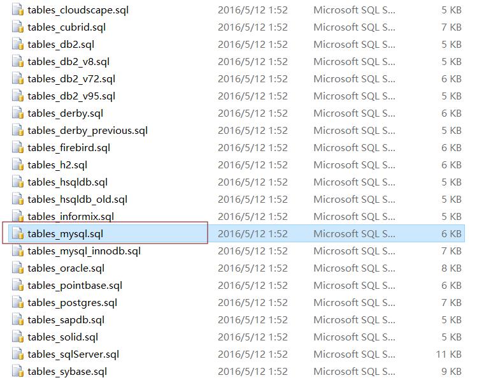Click the file icon of tables_solid.sql

pos(18,337)
